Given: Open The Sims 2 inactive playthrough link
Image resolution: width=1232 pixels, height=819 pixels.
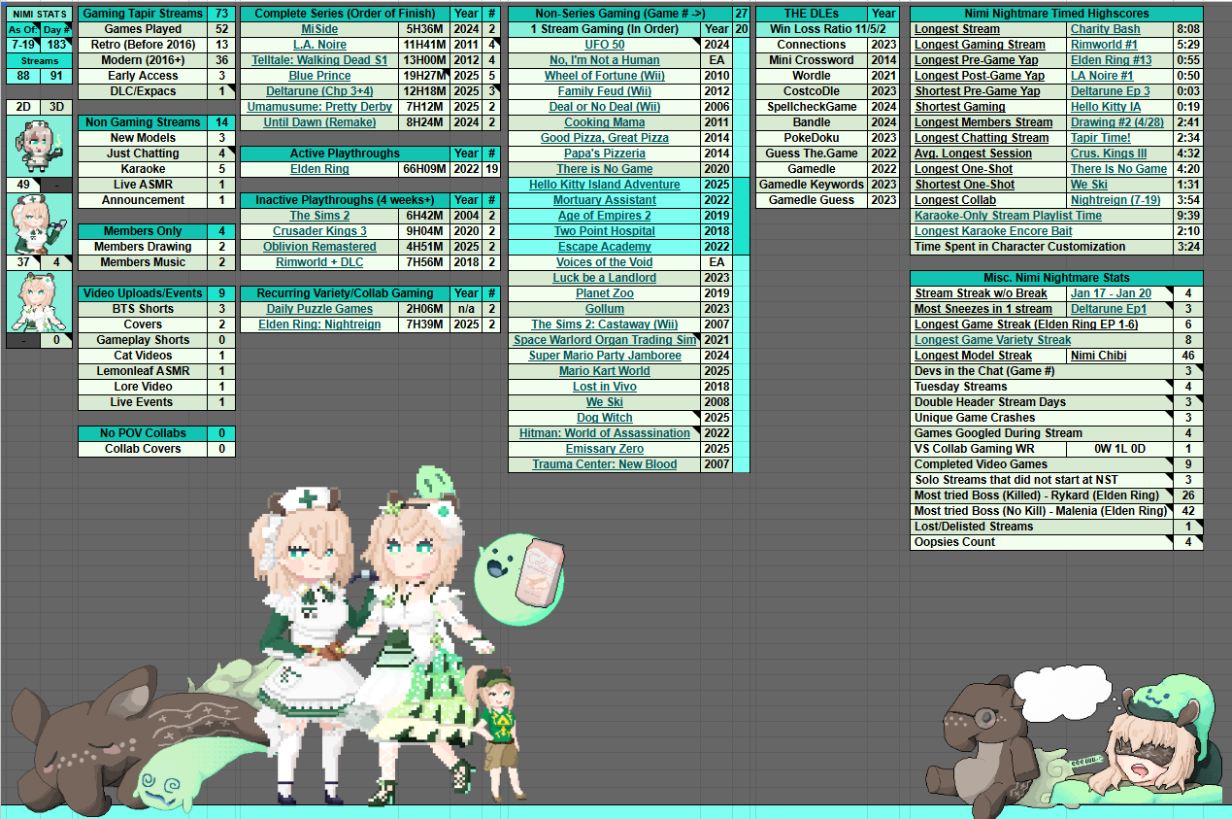Looking at the screenshot, I should [319, 216].
